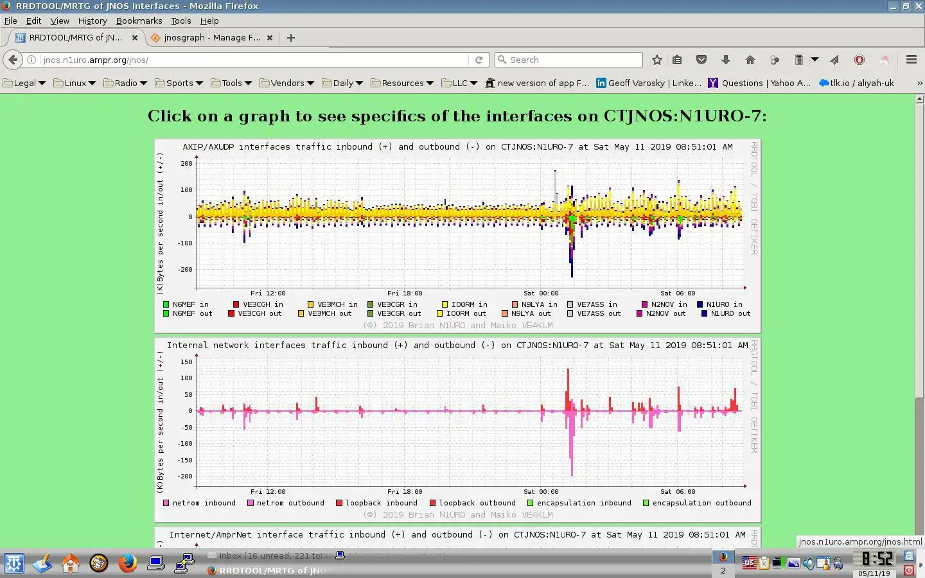Click the paper plane send icon in toolbar
Screen dimensions: 925x578
coord(834,60)
